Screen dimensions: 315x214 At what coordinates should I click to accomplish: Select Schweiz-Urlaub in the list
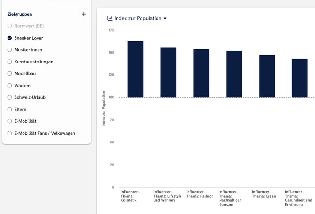click(x=10, y=97)
